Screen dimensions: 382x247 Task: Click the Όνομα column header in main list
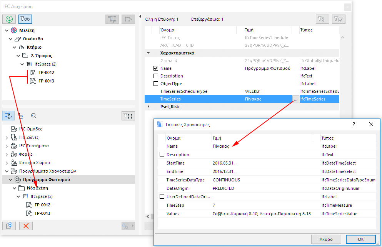tap(167, 30)
